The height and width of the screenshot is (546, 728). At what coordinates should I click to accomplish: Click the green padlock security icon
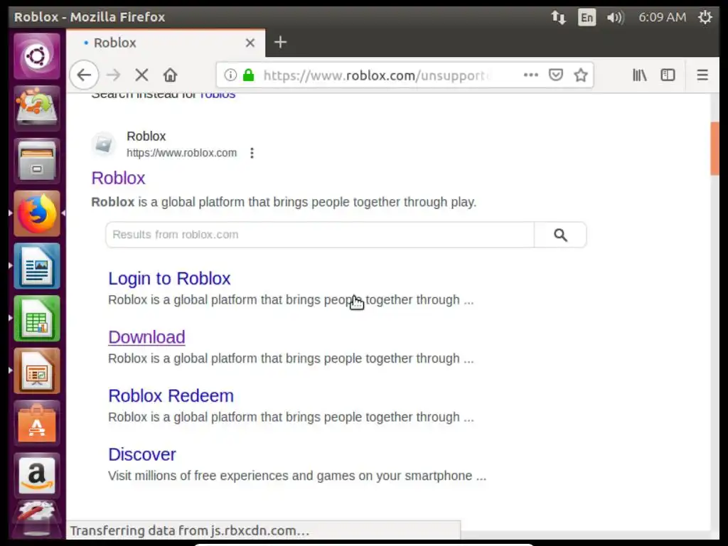(249, 75)
